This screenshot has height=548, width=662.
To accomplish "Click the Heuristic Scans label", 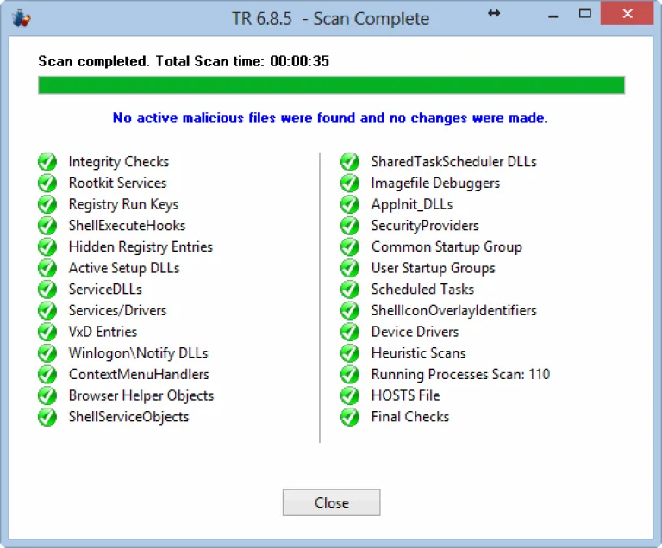I will (418, 353).
